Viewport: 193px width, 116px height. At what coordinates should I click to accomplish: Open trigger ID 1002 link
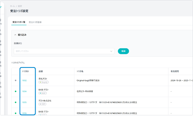(x=24, y=81)
